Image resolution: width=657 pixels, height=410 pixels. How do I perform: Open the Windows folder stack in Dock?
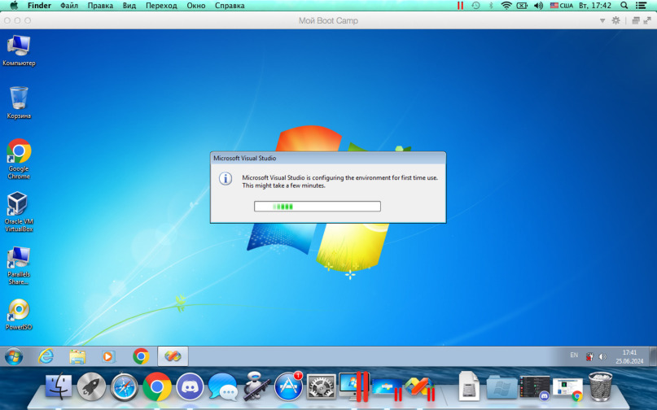pos(502,387)
